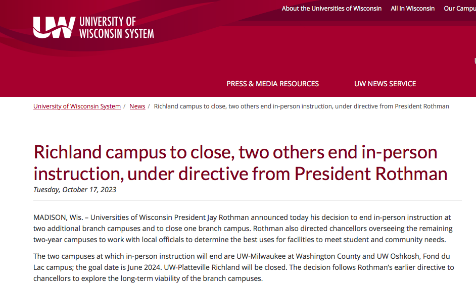476x285 pixels.
Task: Open About the Universities of Wisconsin
Action: point(331,9)
